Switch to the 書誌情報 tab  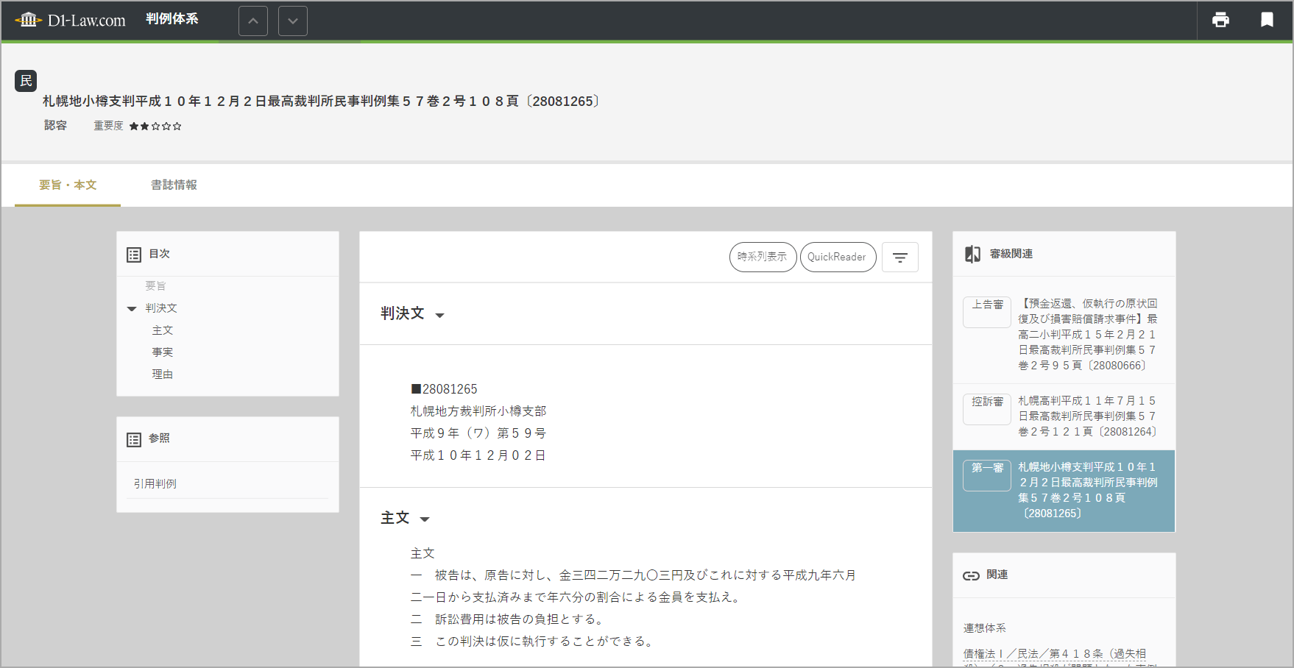pos(174,185)
